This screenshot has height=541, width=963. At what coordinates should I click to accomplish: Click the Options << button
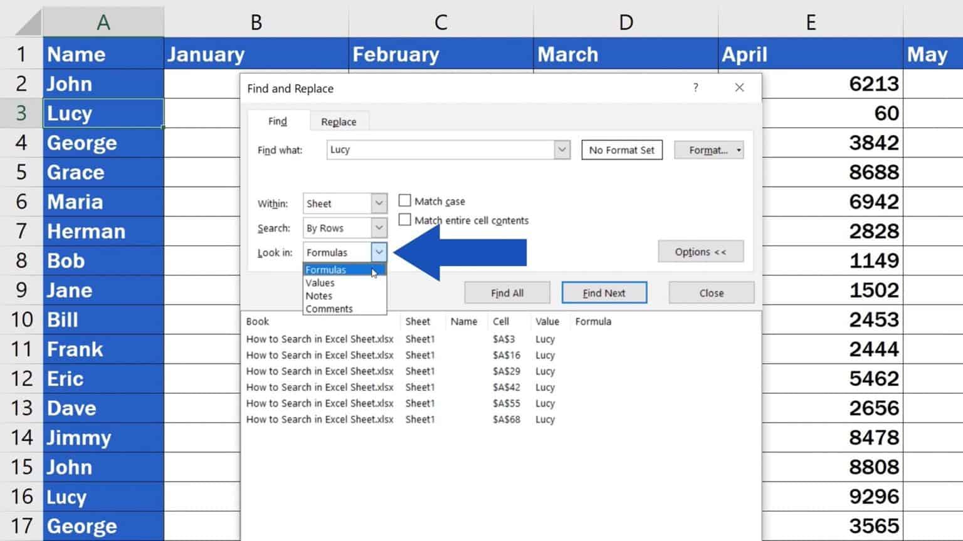(700, 251)
